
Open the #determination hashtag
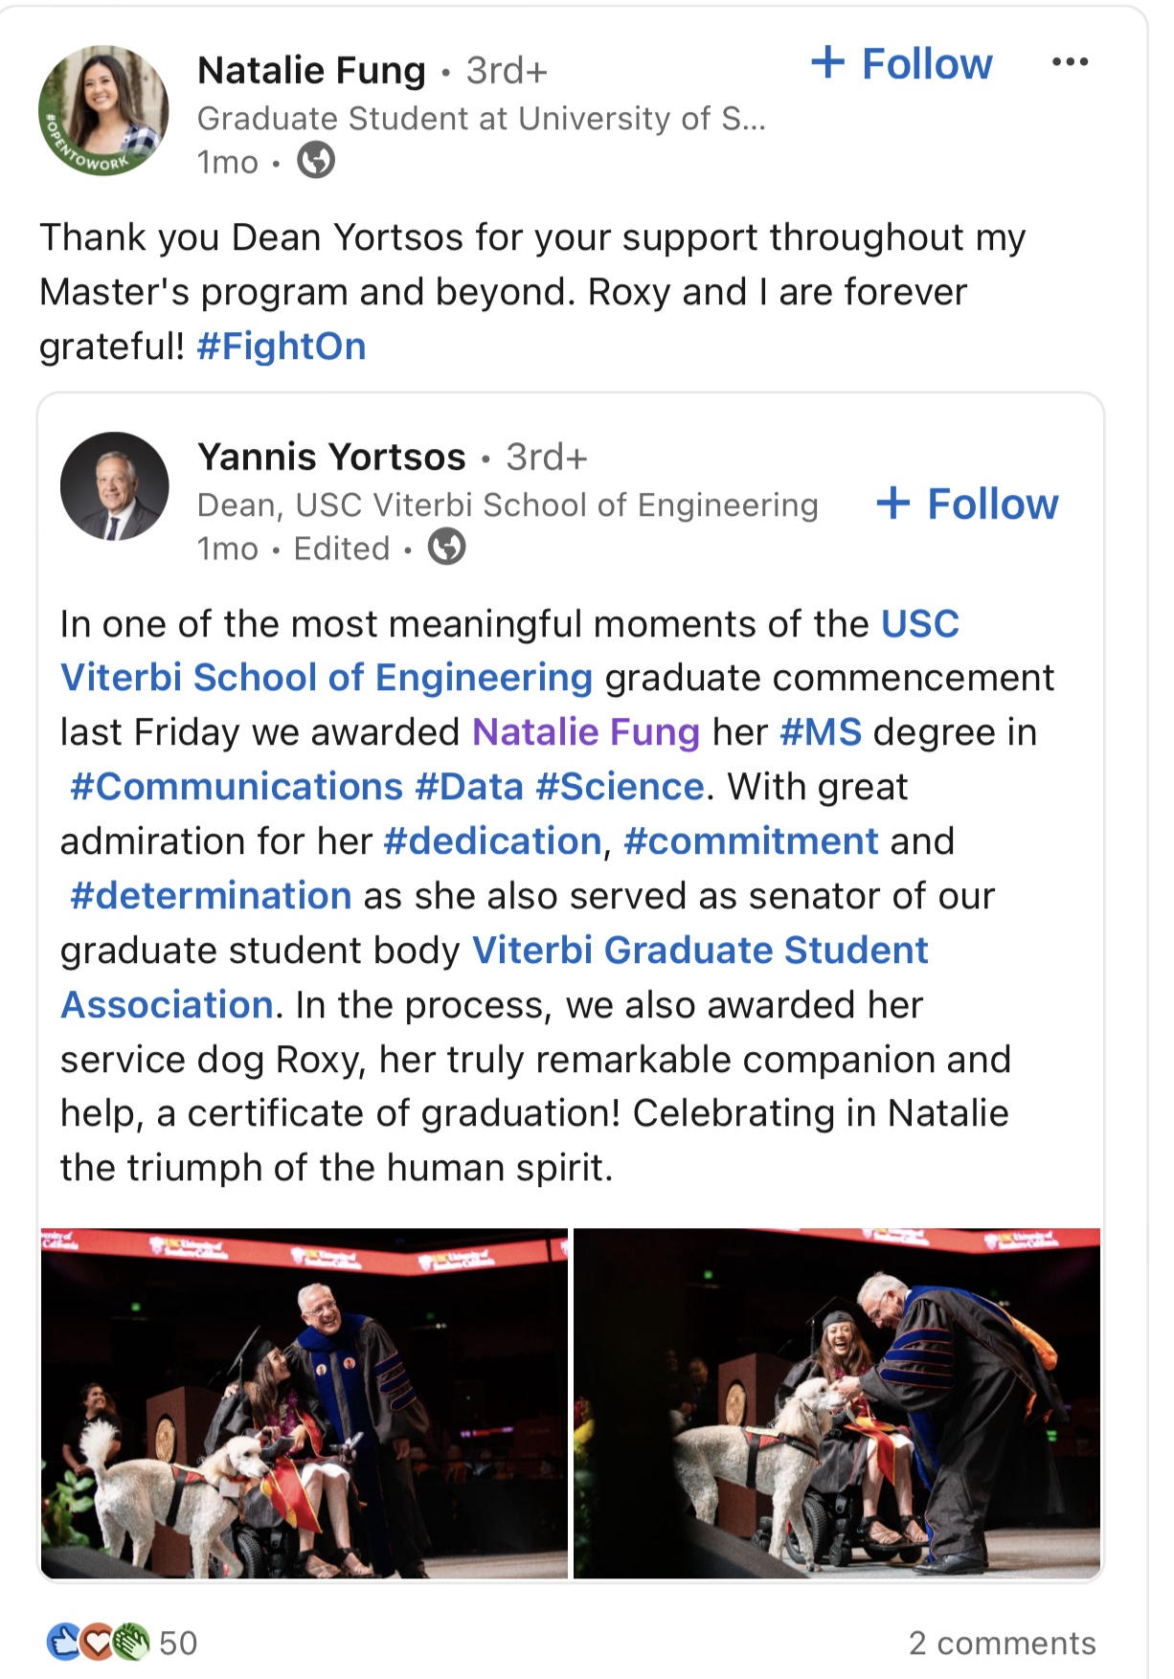pos(211,896)
